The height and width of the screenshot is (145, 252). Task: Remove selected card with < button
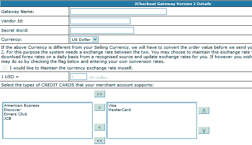click(x=100, y=127)
